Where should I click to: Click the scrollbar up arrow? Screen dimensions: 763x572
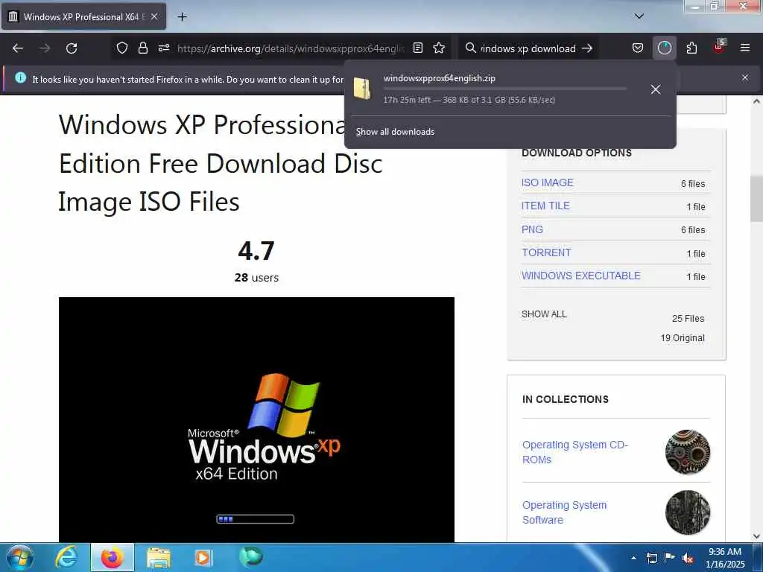click(x=756, y=101)
